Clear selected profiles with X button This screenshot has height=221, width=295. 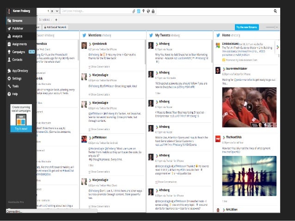pos(52,11)
